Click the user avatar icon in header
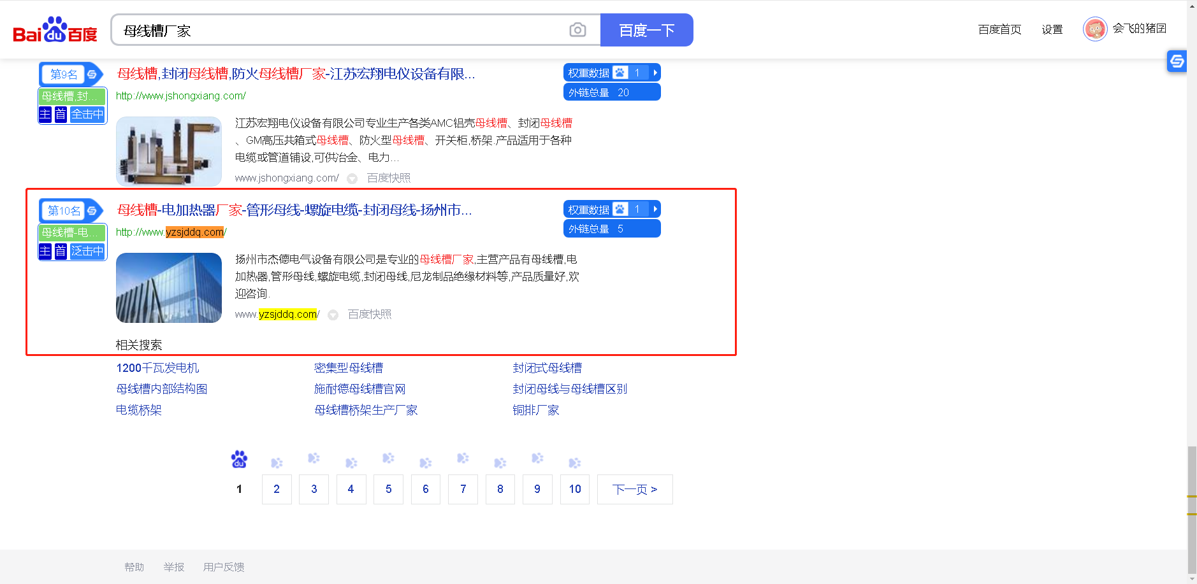Screen dimensions: 1197x584 point(1095,29)
